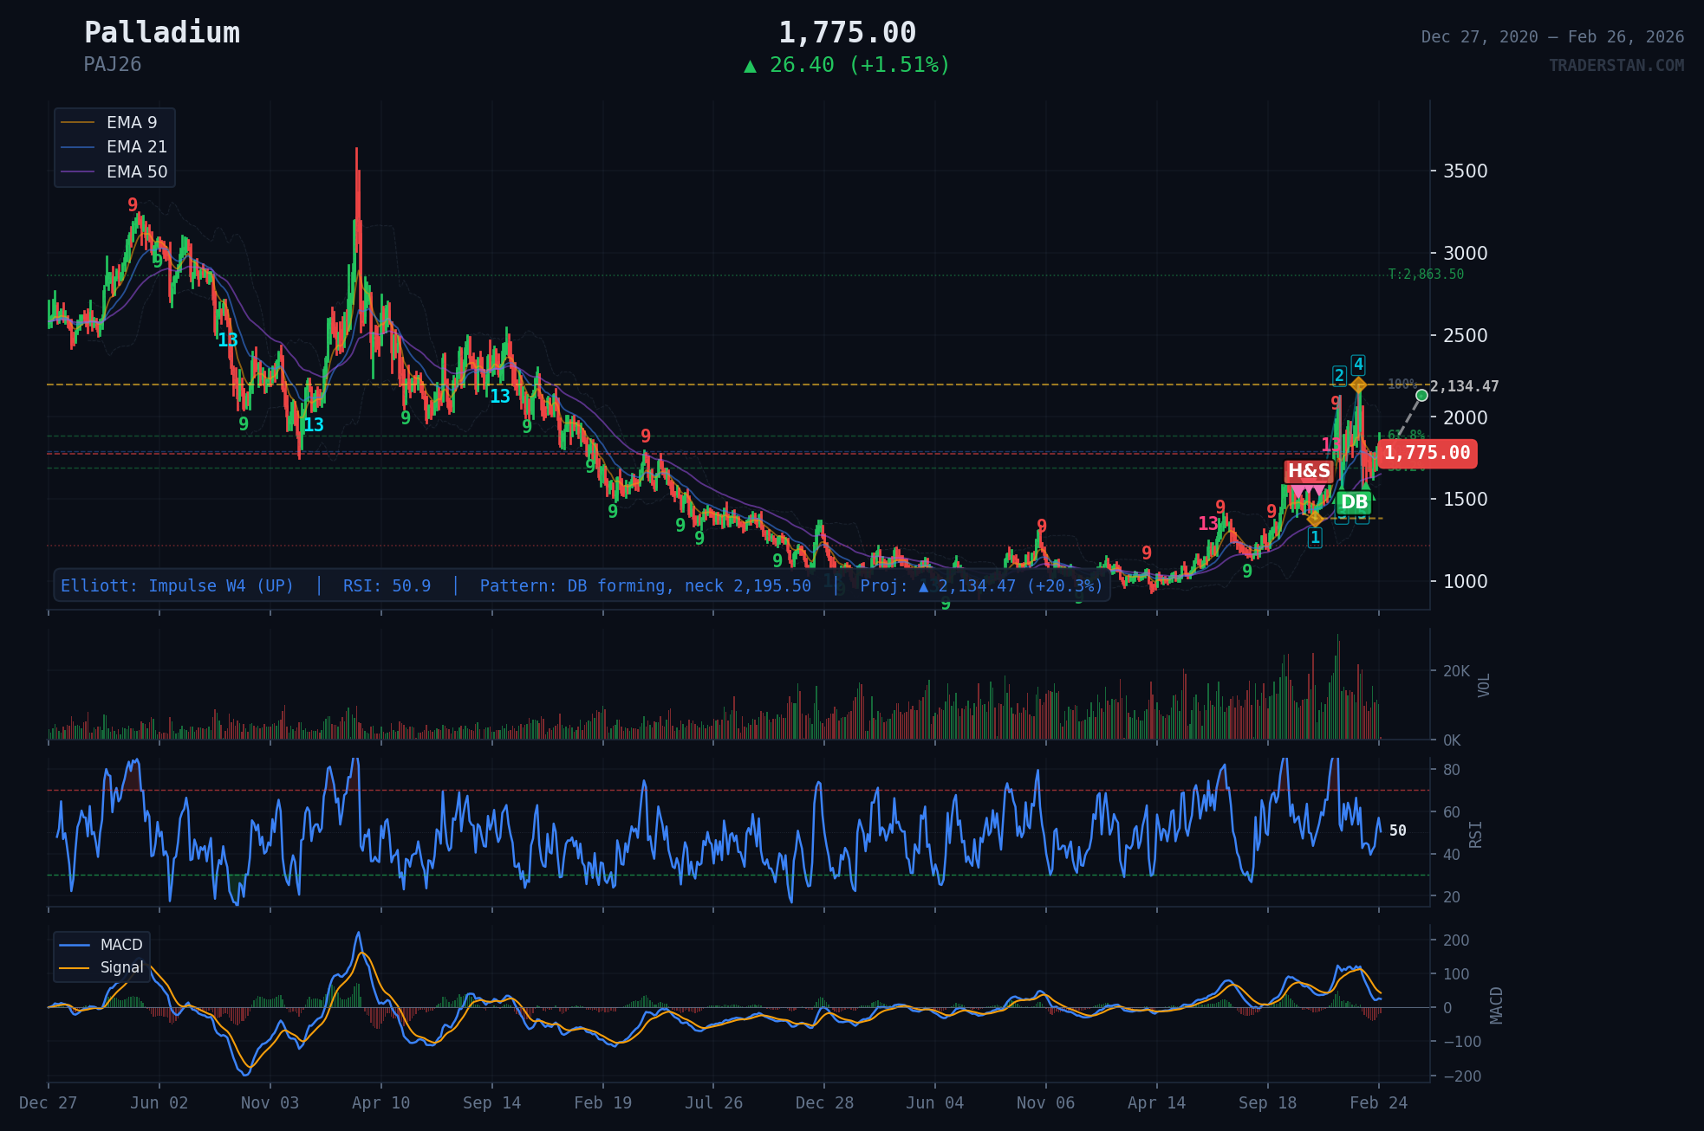Click the orange diamond above wave 1
Screen dimensions: 1704x1131
tap(1315, 518)
